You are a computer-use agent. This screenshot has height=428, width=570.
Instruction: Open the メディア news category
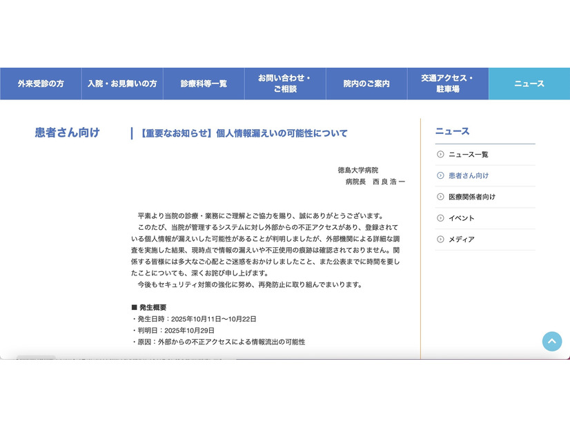461,240
